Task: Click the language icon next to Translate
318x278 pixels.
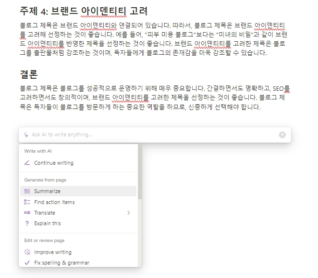Action: [x=27, y=213]
